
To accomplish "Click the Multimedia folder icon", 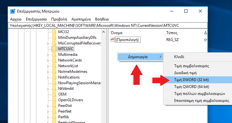I will [x=54, y=55].
